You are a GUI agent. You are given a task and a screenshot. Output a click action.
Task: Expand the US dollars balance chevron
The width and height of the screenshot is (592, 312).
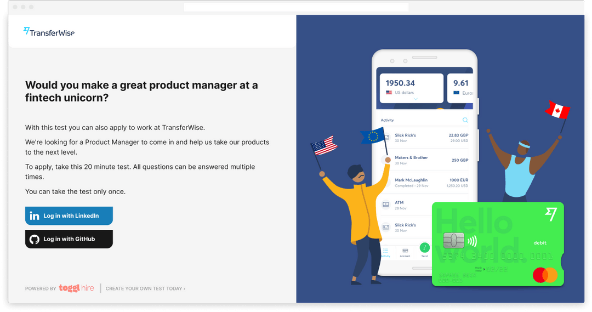click(415, 99)
